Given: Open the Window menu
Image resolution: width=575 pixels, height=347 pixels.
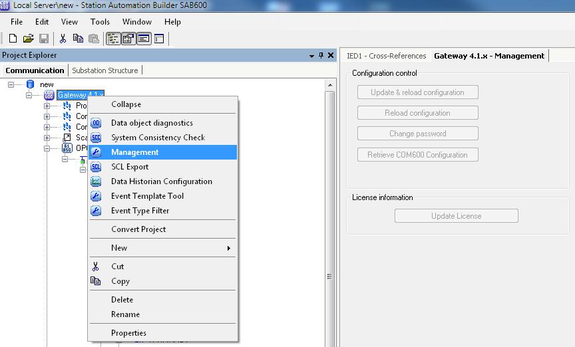Looking at the screenshot, I should [x=137, y=22].
